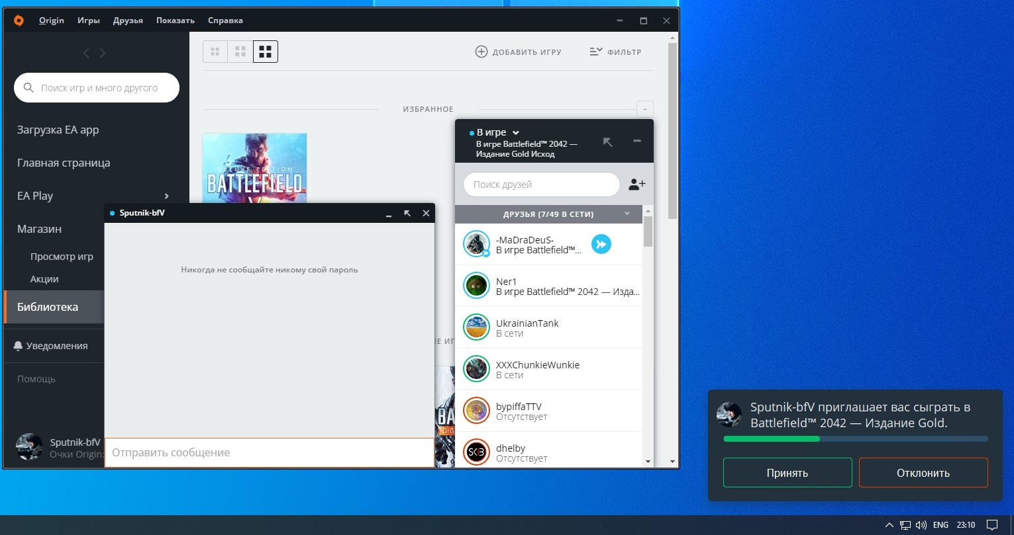This screenshot has width=1014, height=535.
Task: Open the Справка menu
Action: pos(225,21)
